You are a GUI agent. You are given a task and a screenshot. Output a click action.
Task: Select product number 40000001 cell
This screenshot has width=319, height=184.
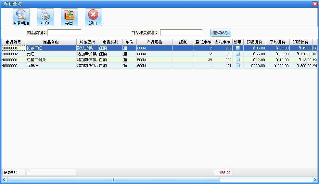[14, 60]
